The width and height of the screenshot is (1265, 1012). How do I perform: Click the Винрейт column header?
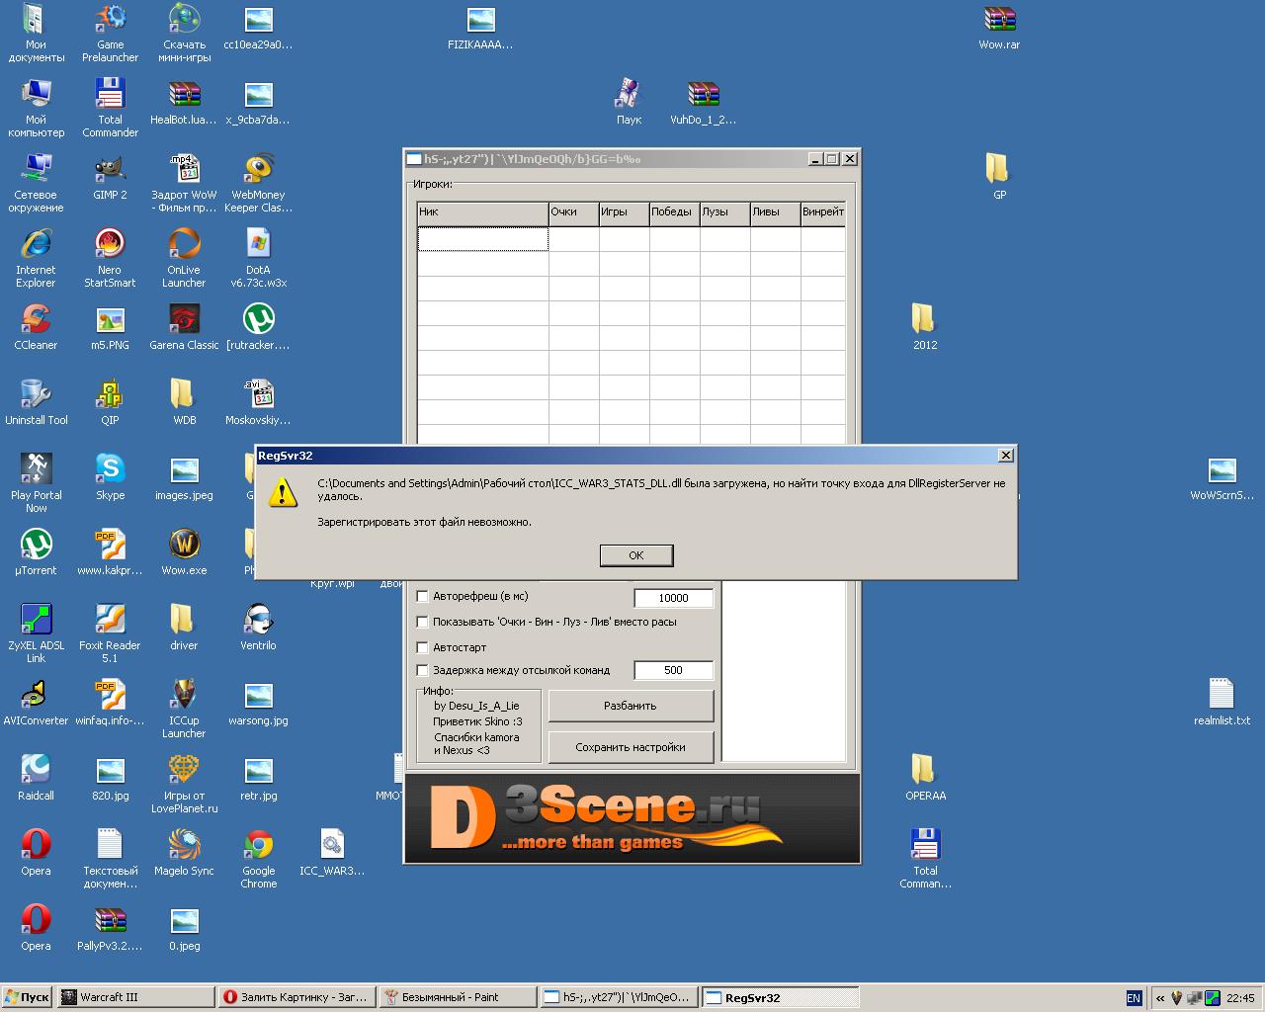(x=823, y=212)
